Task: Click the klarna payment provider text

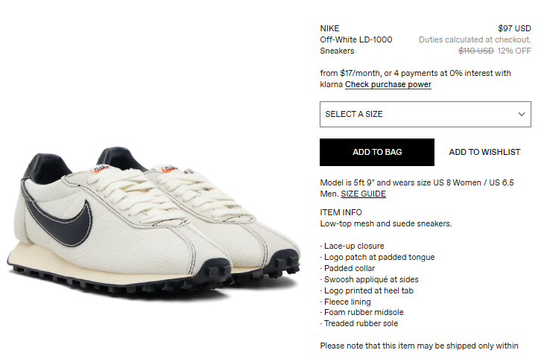Action: pyautogui.click(x=332, y=85)
